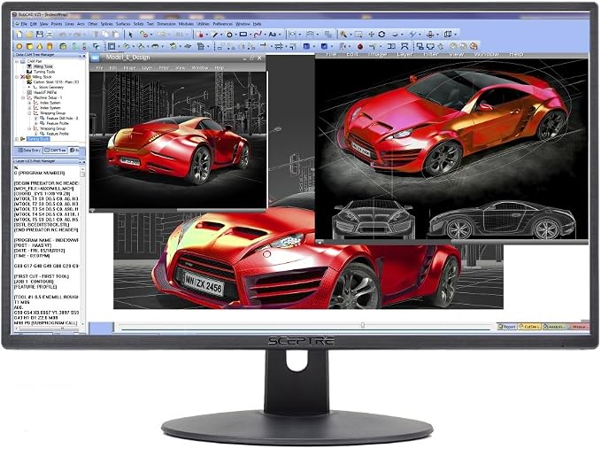Click the yellow cylinder solid icon

coord(50,46)
